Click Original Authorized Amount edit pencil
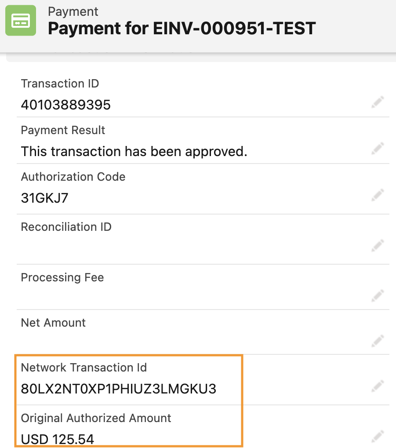 pyautogui.click(x=377, y=436)
